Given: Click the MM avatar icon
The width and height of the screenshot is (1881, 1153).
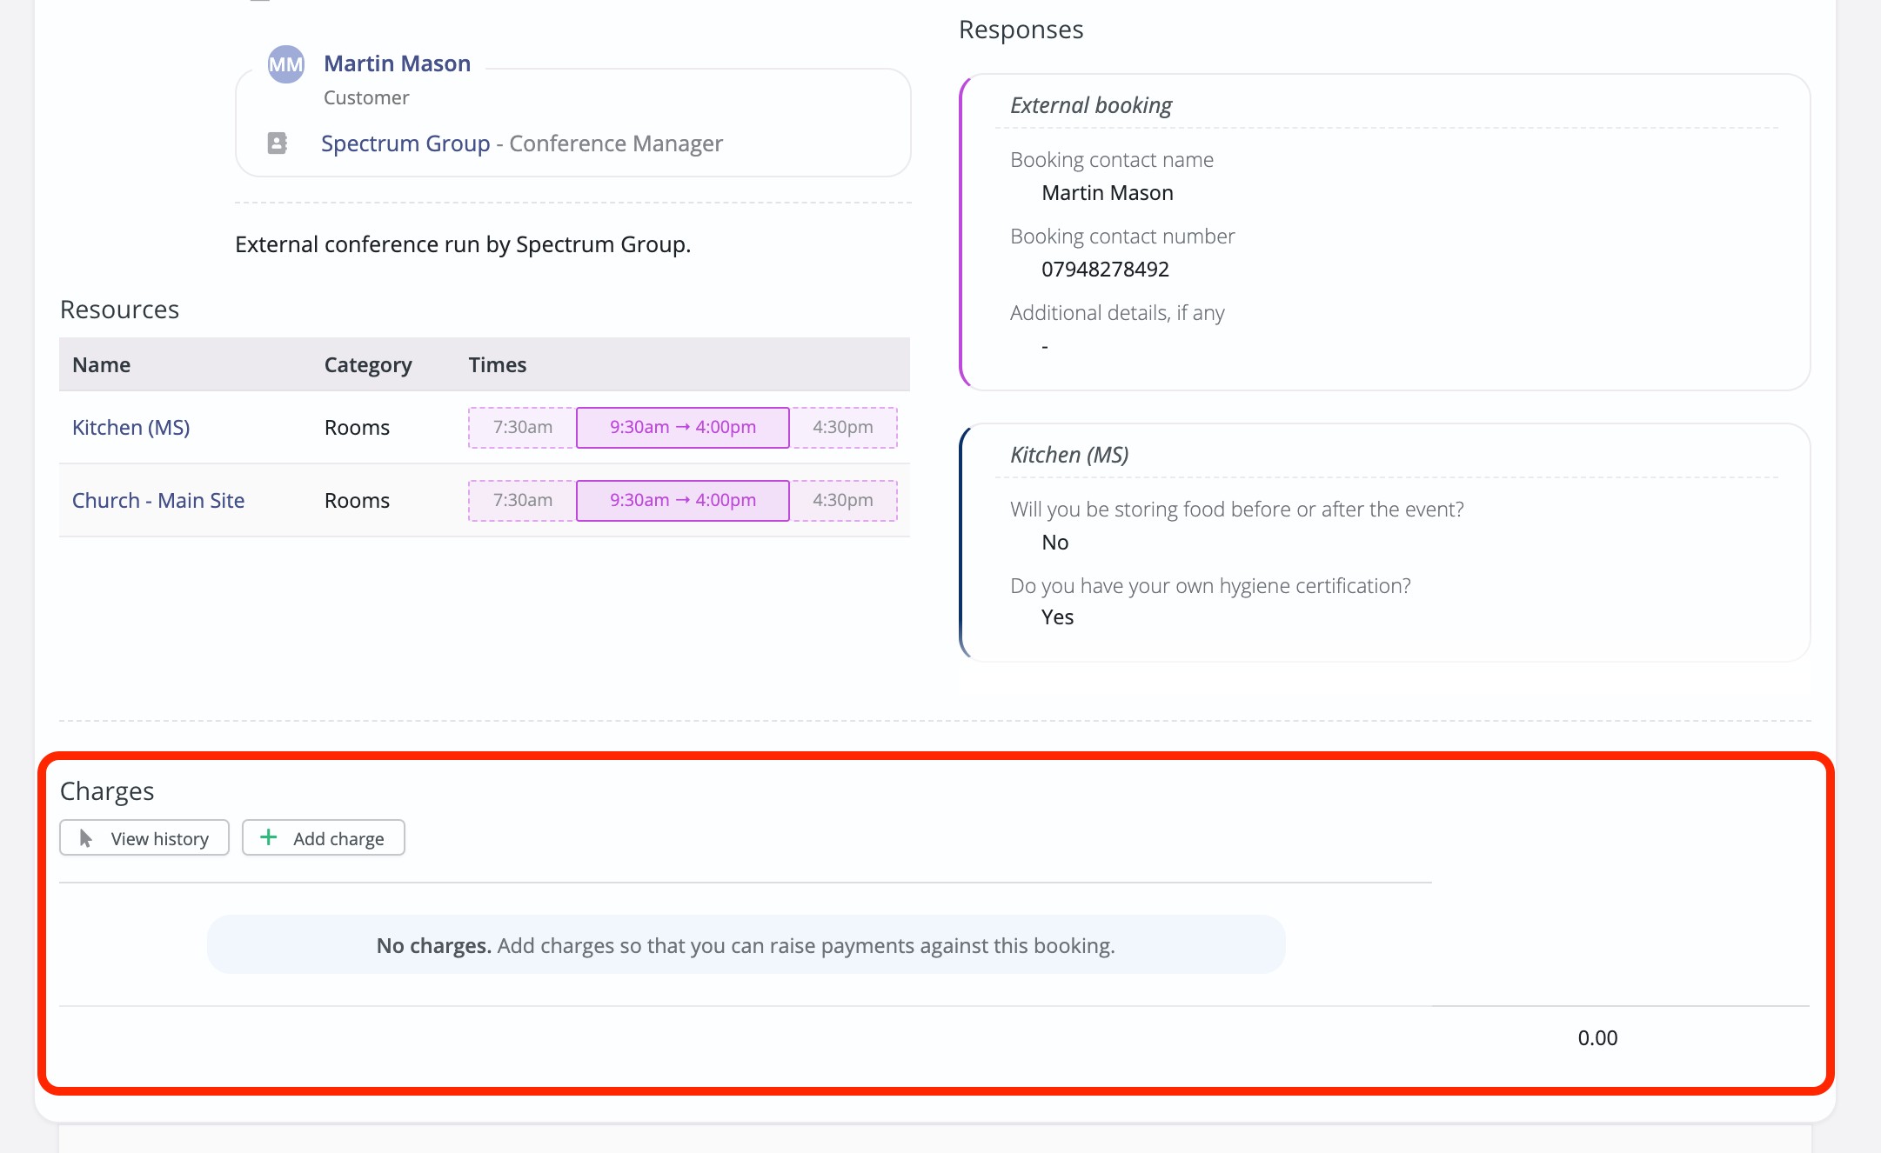Looking at the screenshot, I should coord(285,64).
